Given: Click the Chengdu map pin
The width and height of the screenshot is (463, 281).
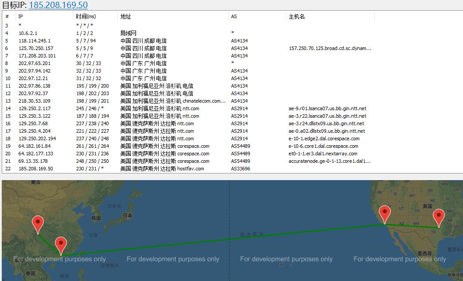Looking at the screenshot, I should (x=38, y=225).
